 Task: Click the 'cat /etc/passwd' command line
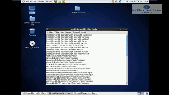click(x=67, y=54)
